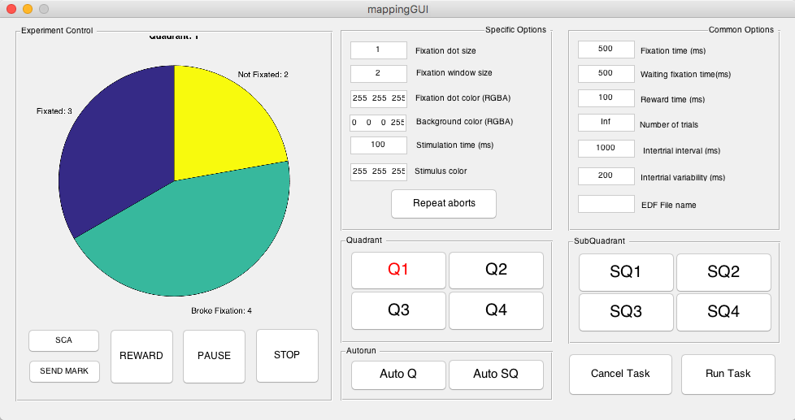Click the 'Fixated: 3' label
This screenshot has width=795, height=420.
click(54, 111)
